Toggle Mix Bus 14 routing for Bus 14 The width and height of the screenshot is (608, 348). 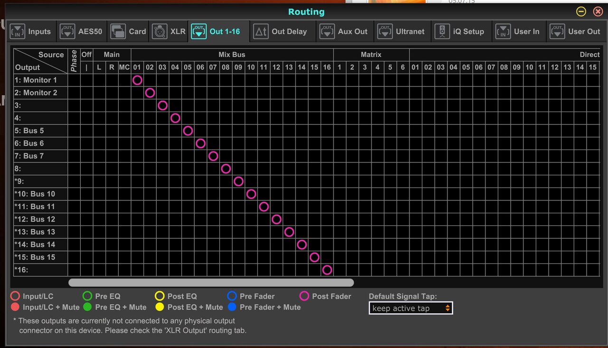[302, 245]
